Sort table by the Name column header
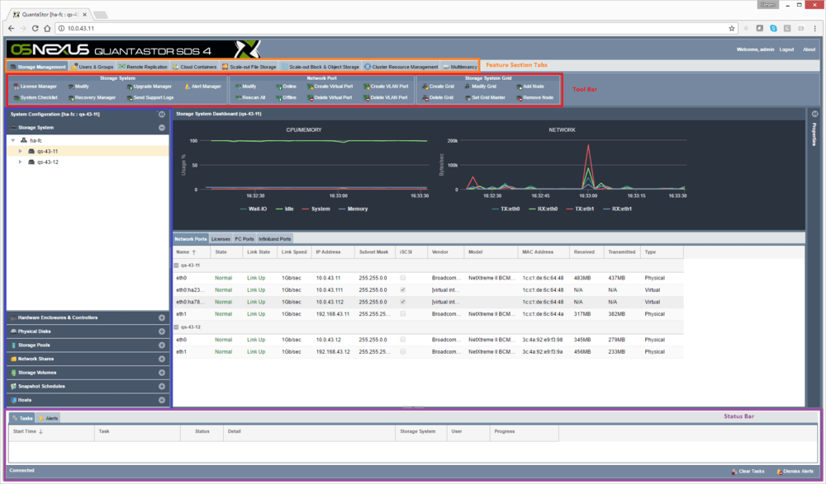The image size is (826, 484). click(183, 251)
